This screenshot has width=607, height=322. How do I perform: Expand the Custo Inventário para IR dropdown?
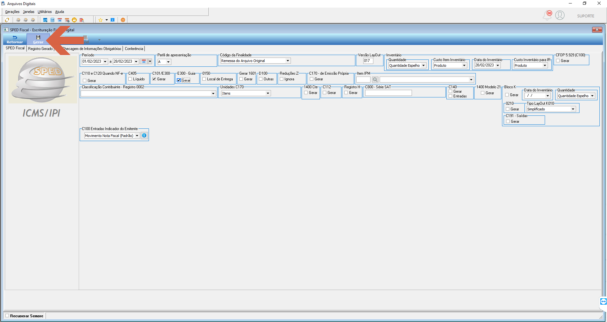click(545, 65)
